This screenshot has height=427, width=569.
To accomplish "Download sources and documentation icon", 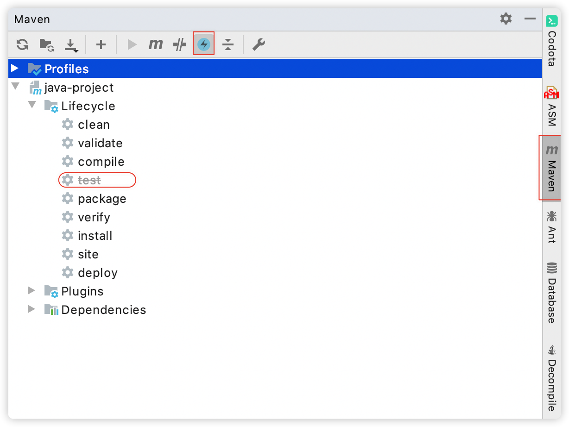I will click(x=71, y=45).
